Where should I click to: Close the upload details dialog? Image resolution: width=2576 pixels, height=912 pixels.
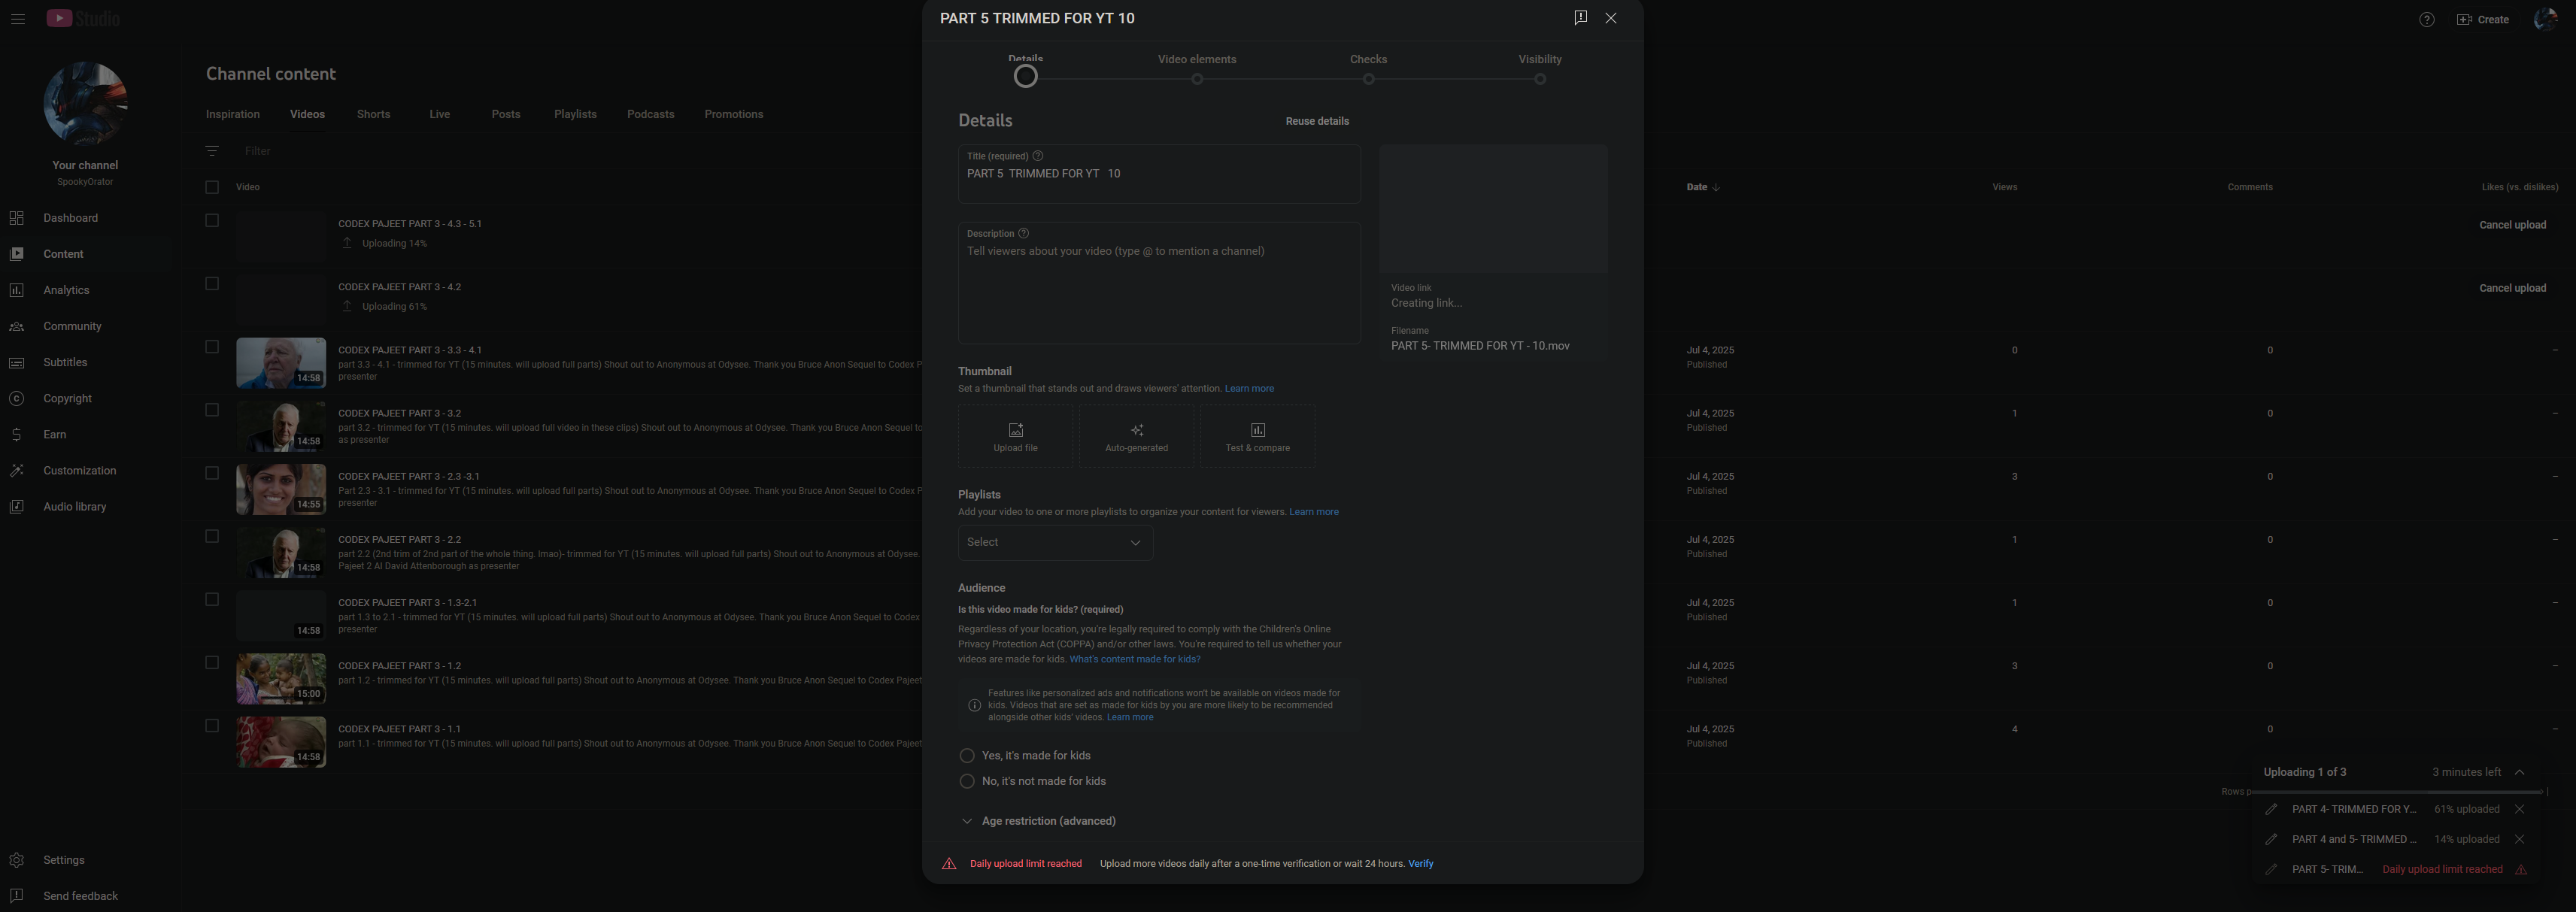[x=1611, y=18]
